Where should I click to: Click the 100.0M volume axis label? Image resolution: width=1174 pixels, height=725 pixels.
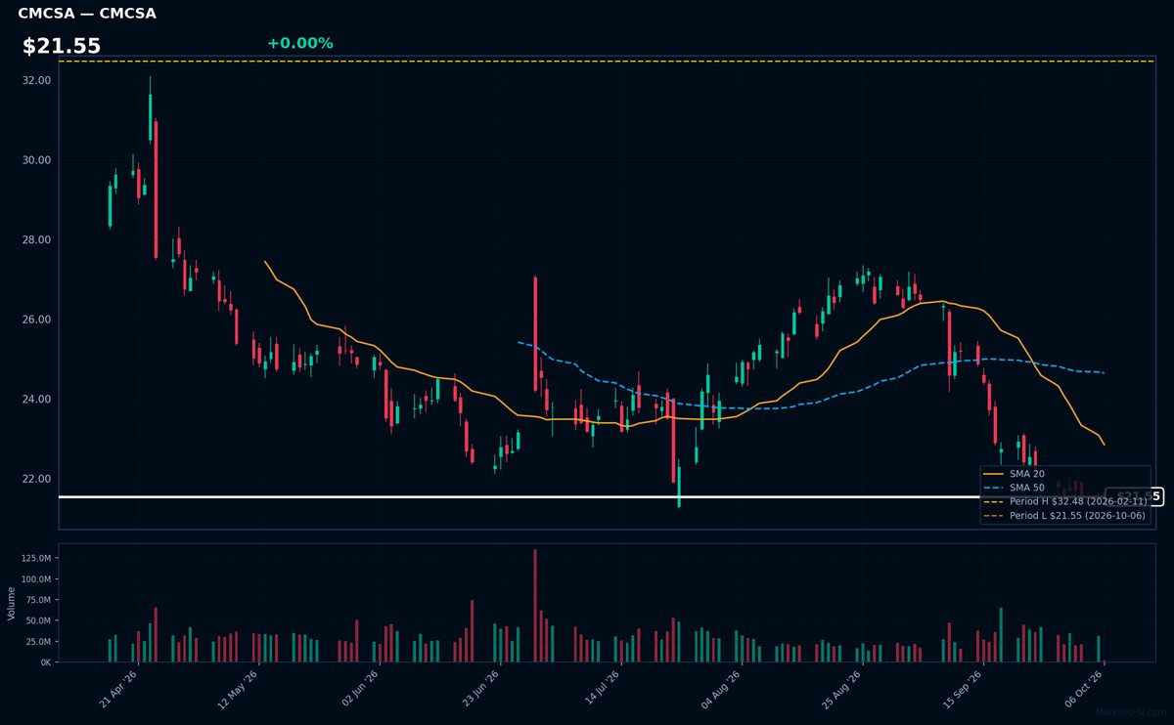[x=35, y=579]
